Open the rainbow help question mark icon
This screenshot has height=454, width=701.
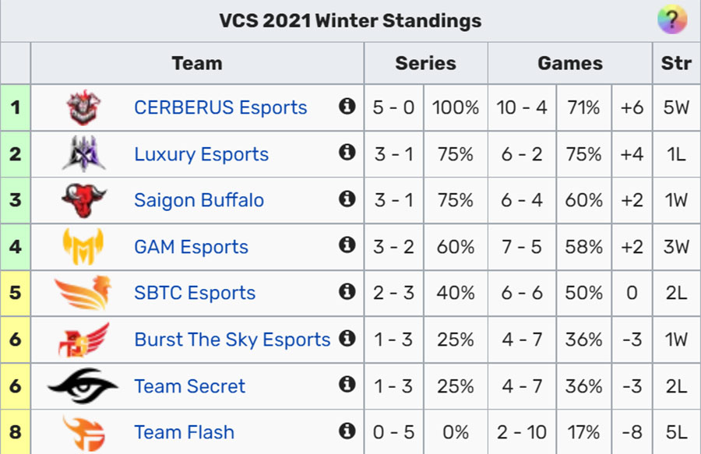[672, 19]
